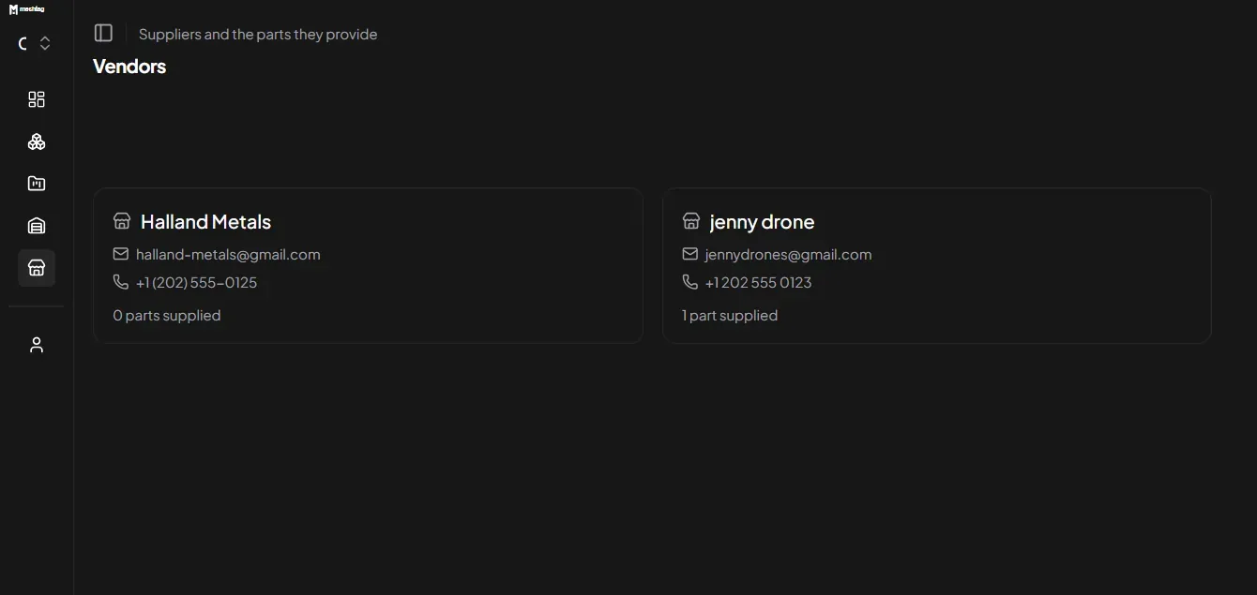Click the Meshtag logo at top left
Image resolution: width=1257 pixels, height=595 pixels.
26,9
